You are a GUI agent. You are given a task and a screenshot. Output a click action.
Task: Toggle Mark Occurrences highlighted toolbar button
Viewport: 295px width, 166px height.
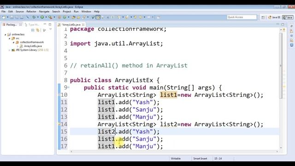click(x=98, y=18)
